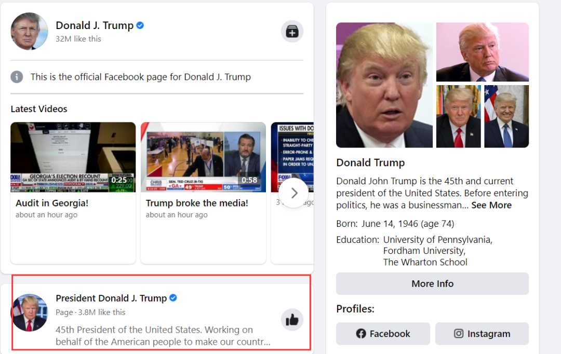Click the 'Latest Videos' heading
Image resolution: width=561 pixels, height=354 pixels.
tap(39, 109)
